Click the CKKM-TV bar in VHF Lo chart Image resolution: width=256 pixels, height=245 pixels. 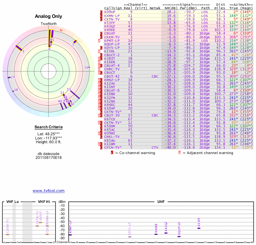point(8,235)
